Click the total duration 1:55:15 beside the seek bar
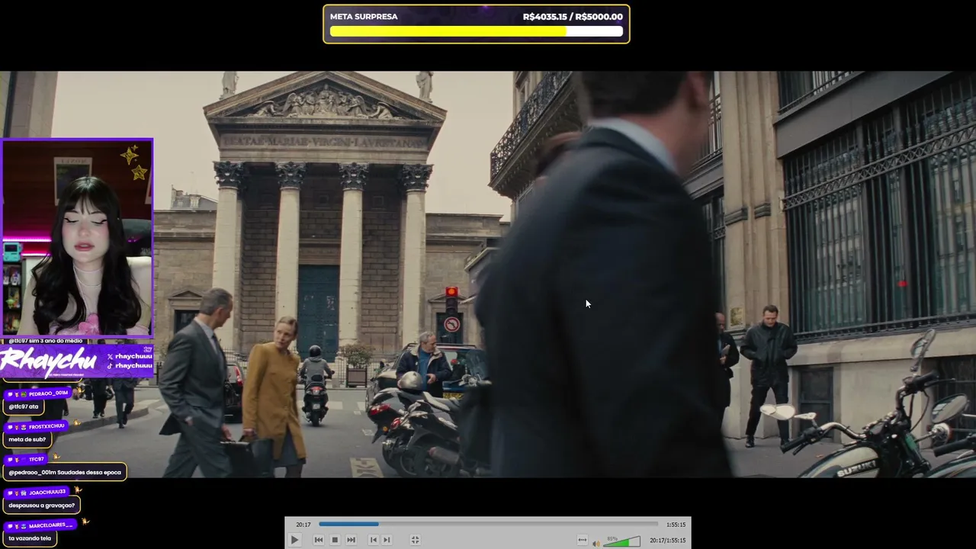976x549 pixels. pyautogui.click(x=676, y=525)
